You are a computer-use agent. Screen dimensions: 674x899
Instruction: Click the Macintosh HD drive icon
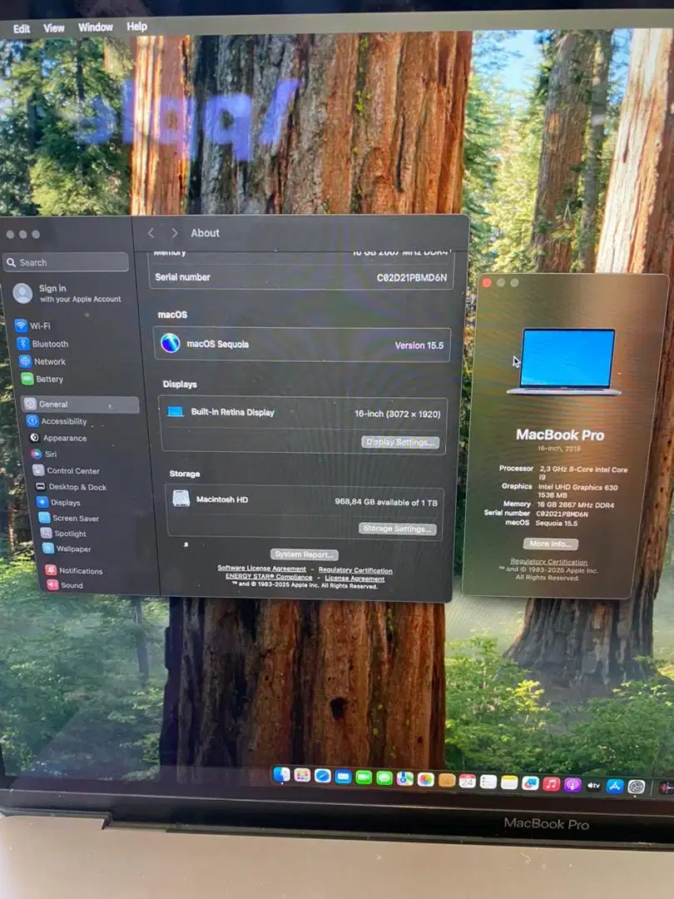click(x=181, y=499)
